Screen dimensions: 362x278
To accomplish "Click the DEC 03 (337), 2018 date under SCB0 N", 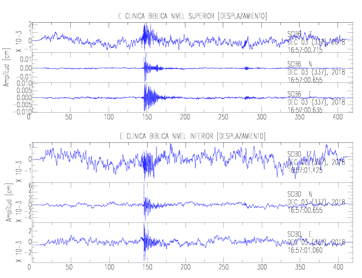I will pos(316,202).
